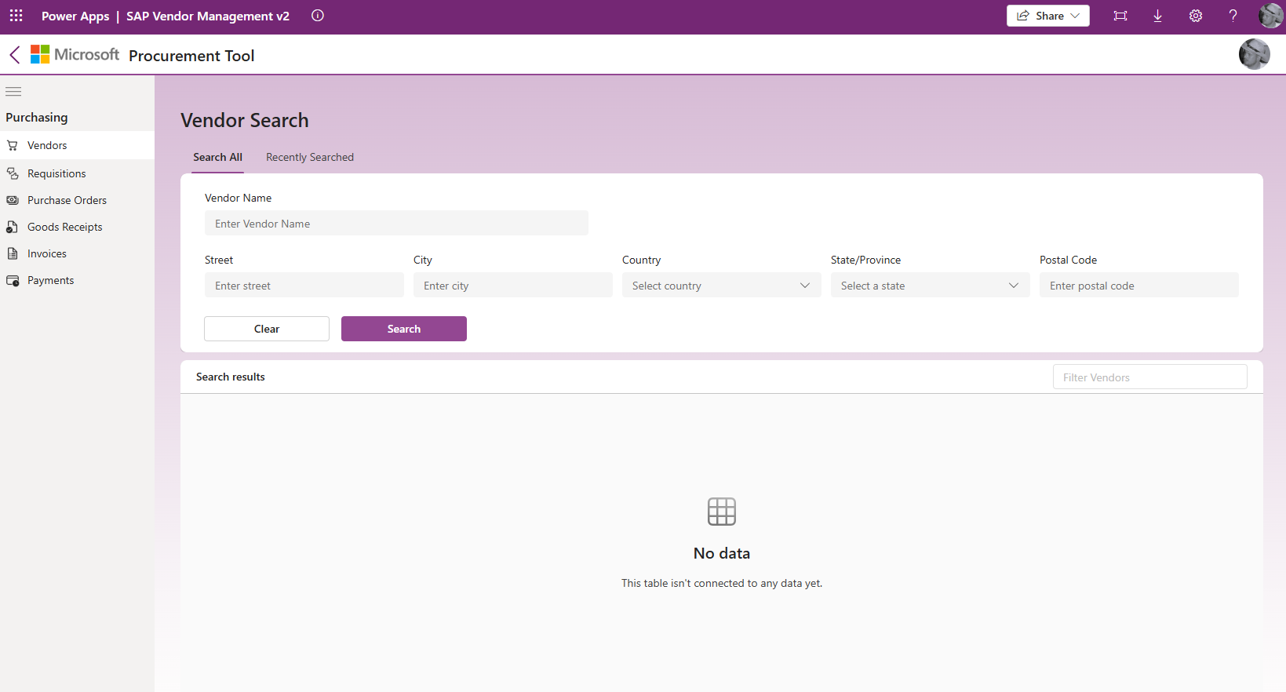
Task: Click the Search results label
Action: 231,377
